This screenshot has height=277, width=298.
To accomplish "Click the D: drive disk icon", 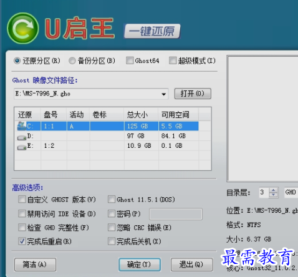I will 22,137.
